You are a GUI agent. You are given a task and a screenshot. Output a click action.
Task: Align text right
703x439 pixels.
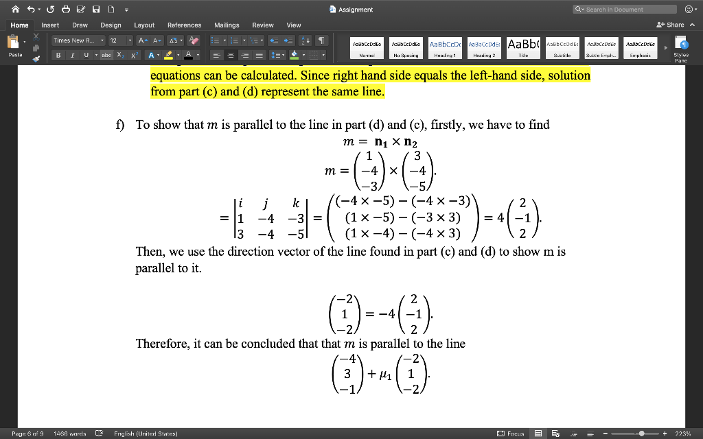(245, 55)
